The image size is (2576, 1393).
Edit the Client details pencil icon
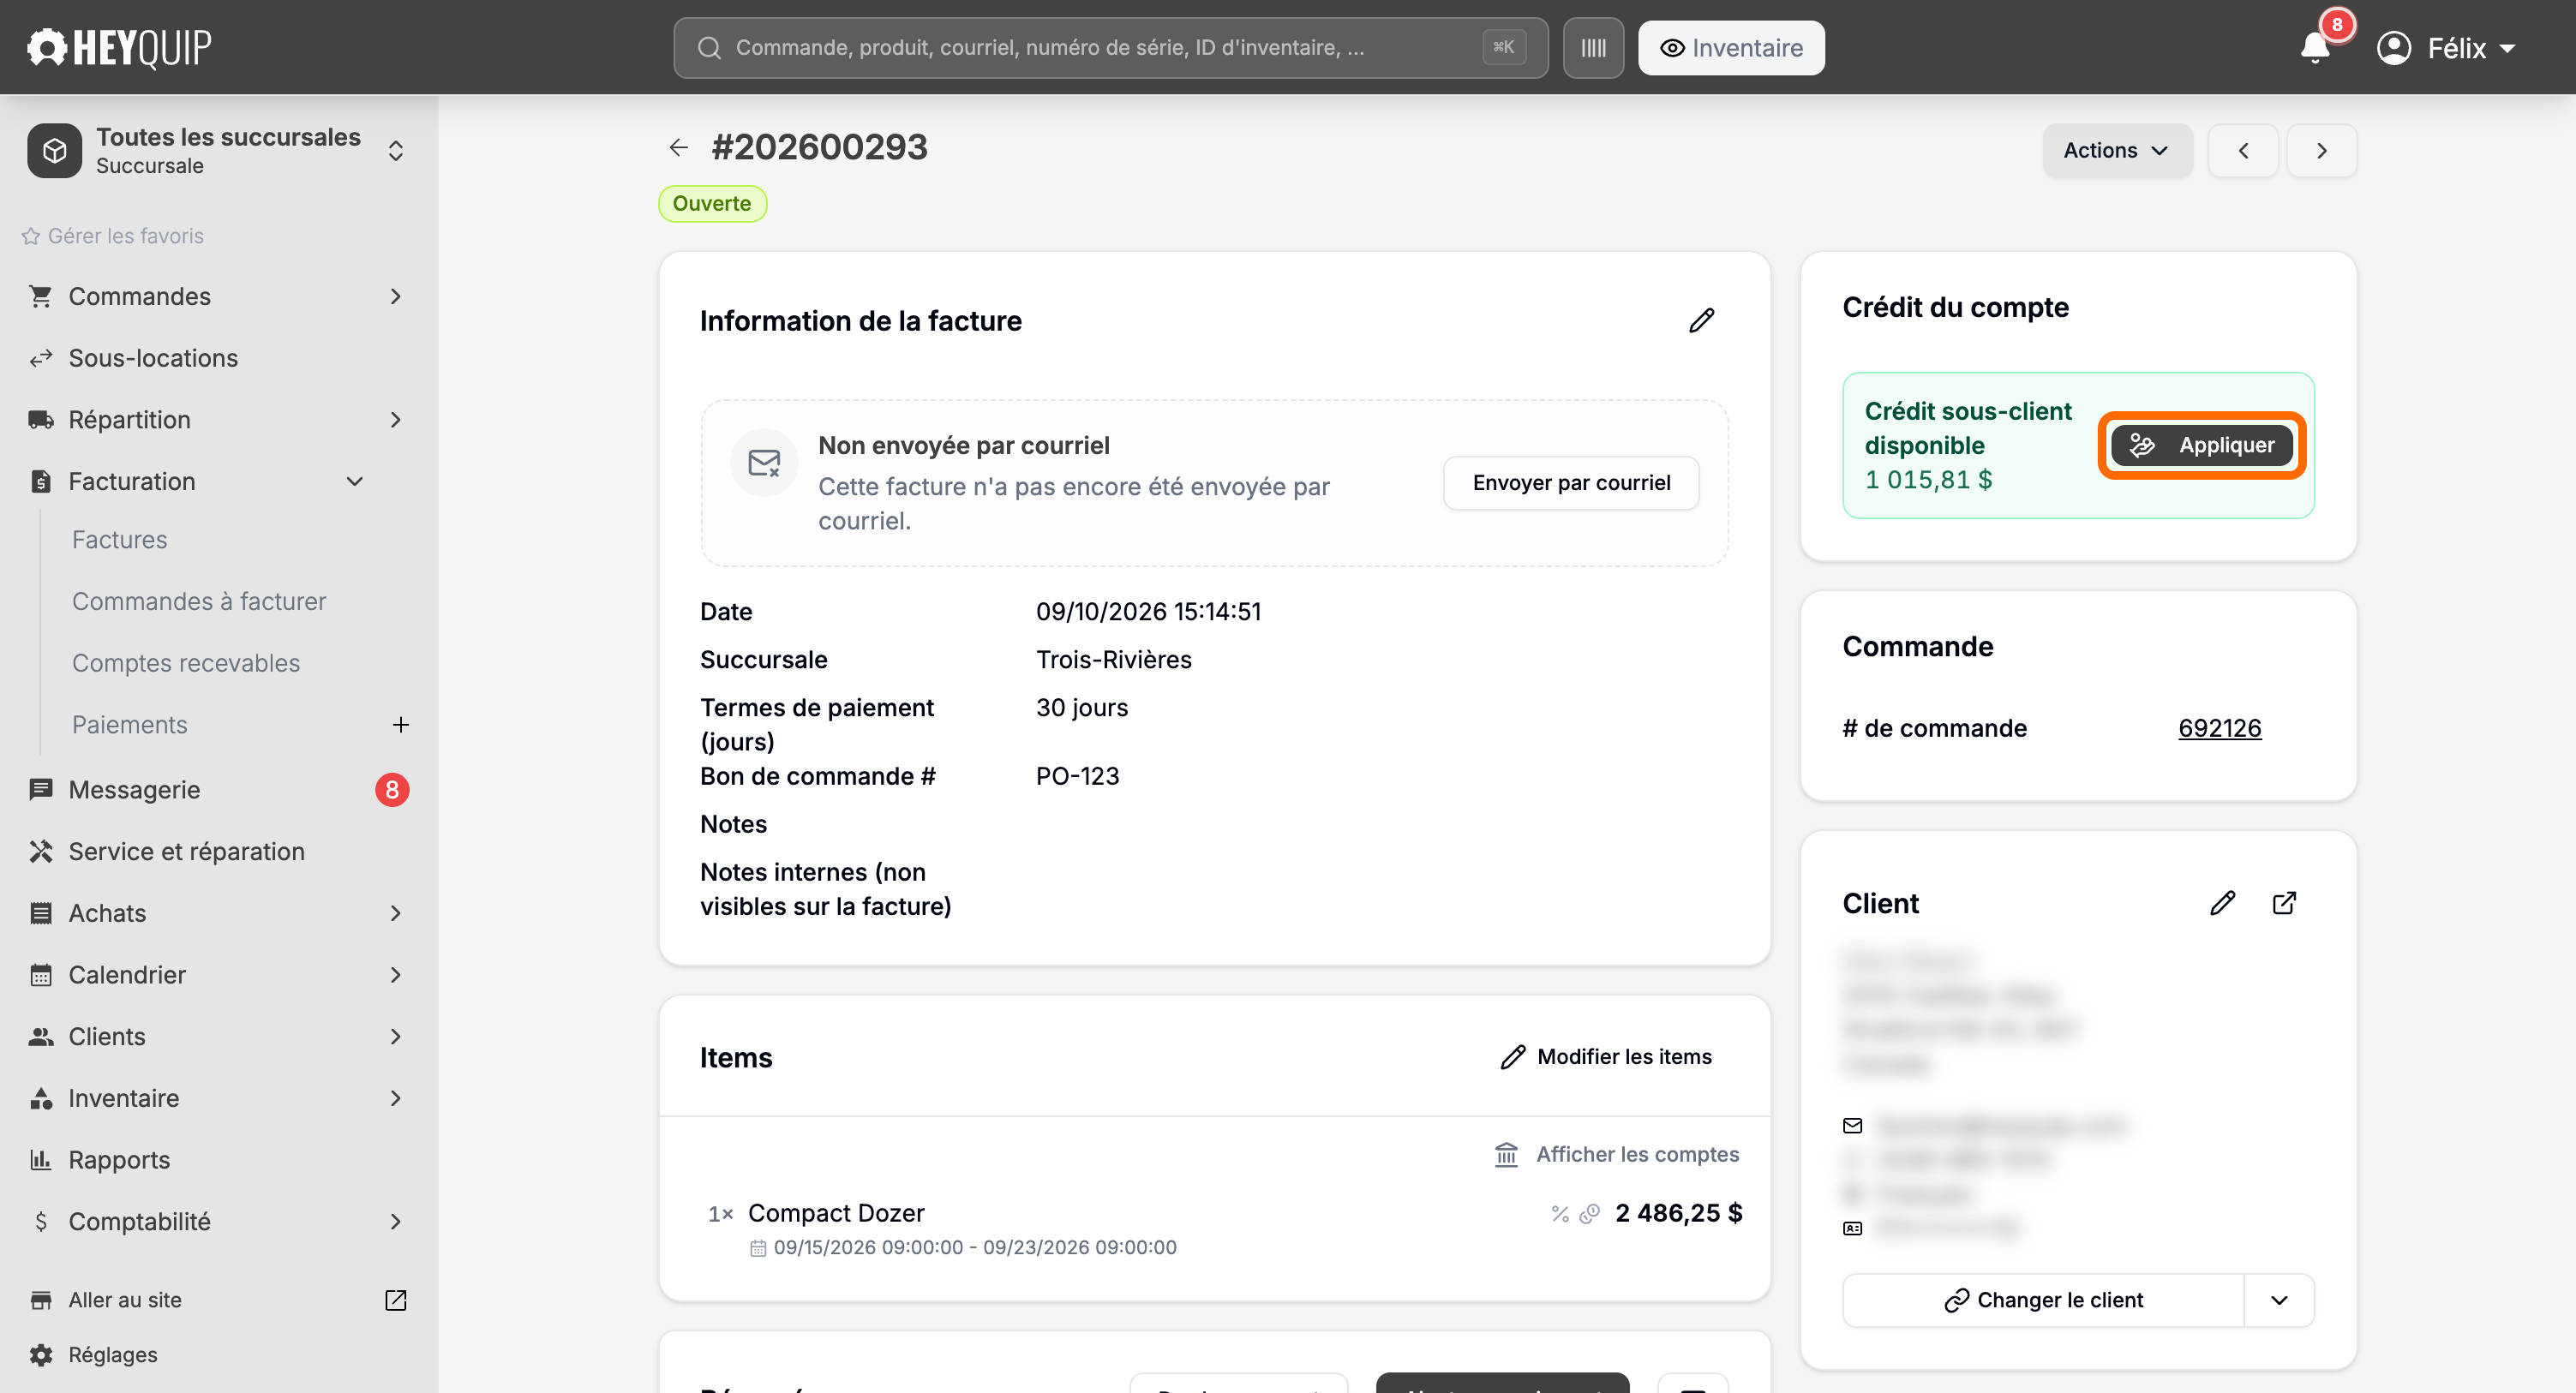click(2222, 903)
